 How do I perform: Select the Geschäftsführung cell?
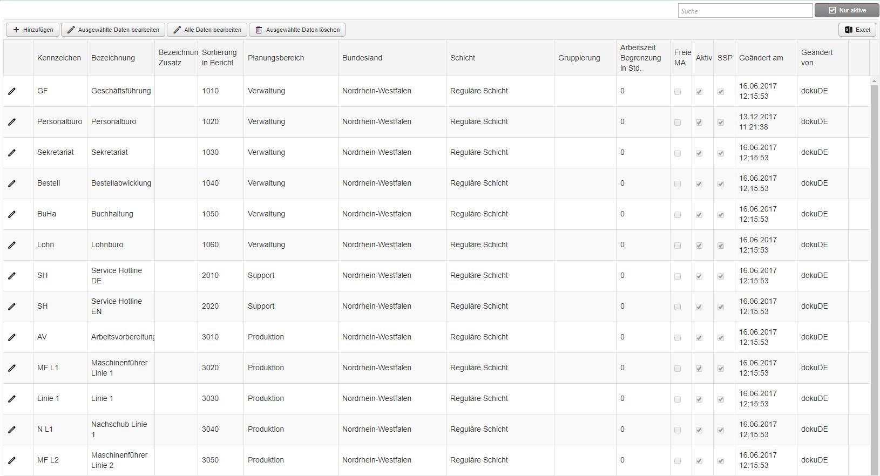tap(121, 91)
